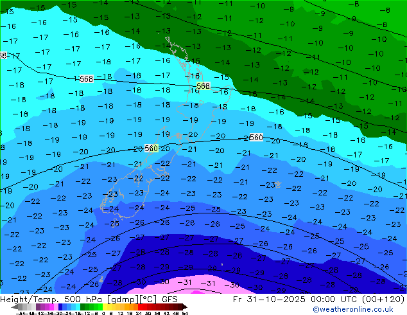This screenshot has width=407, height=315.
Task: Click the lightest cyan legend swatch
Action: (78, 307)
